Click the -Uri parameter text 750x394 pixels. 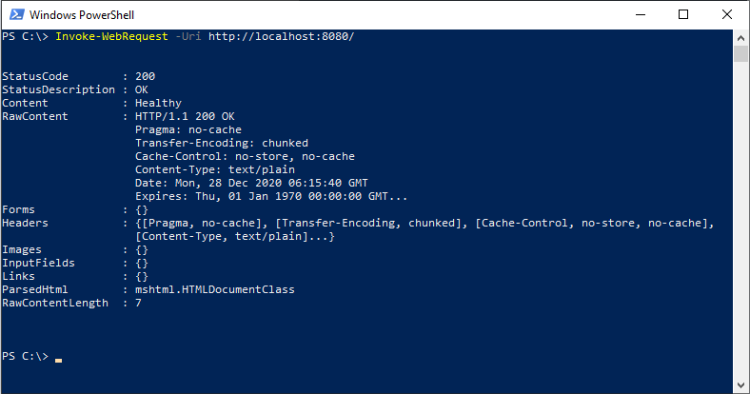point(188,36)
